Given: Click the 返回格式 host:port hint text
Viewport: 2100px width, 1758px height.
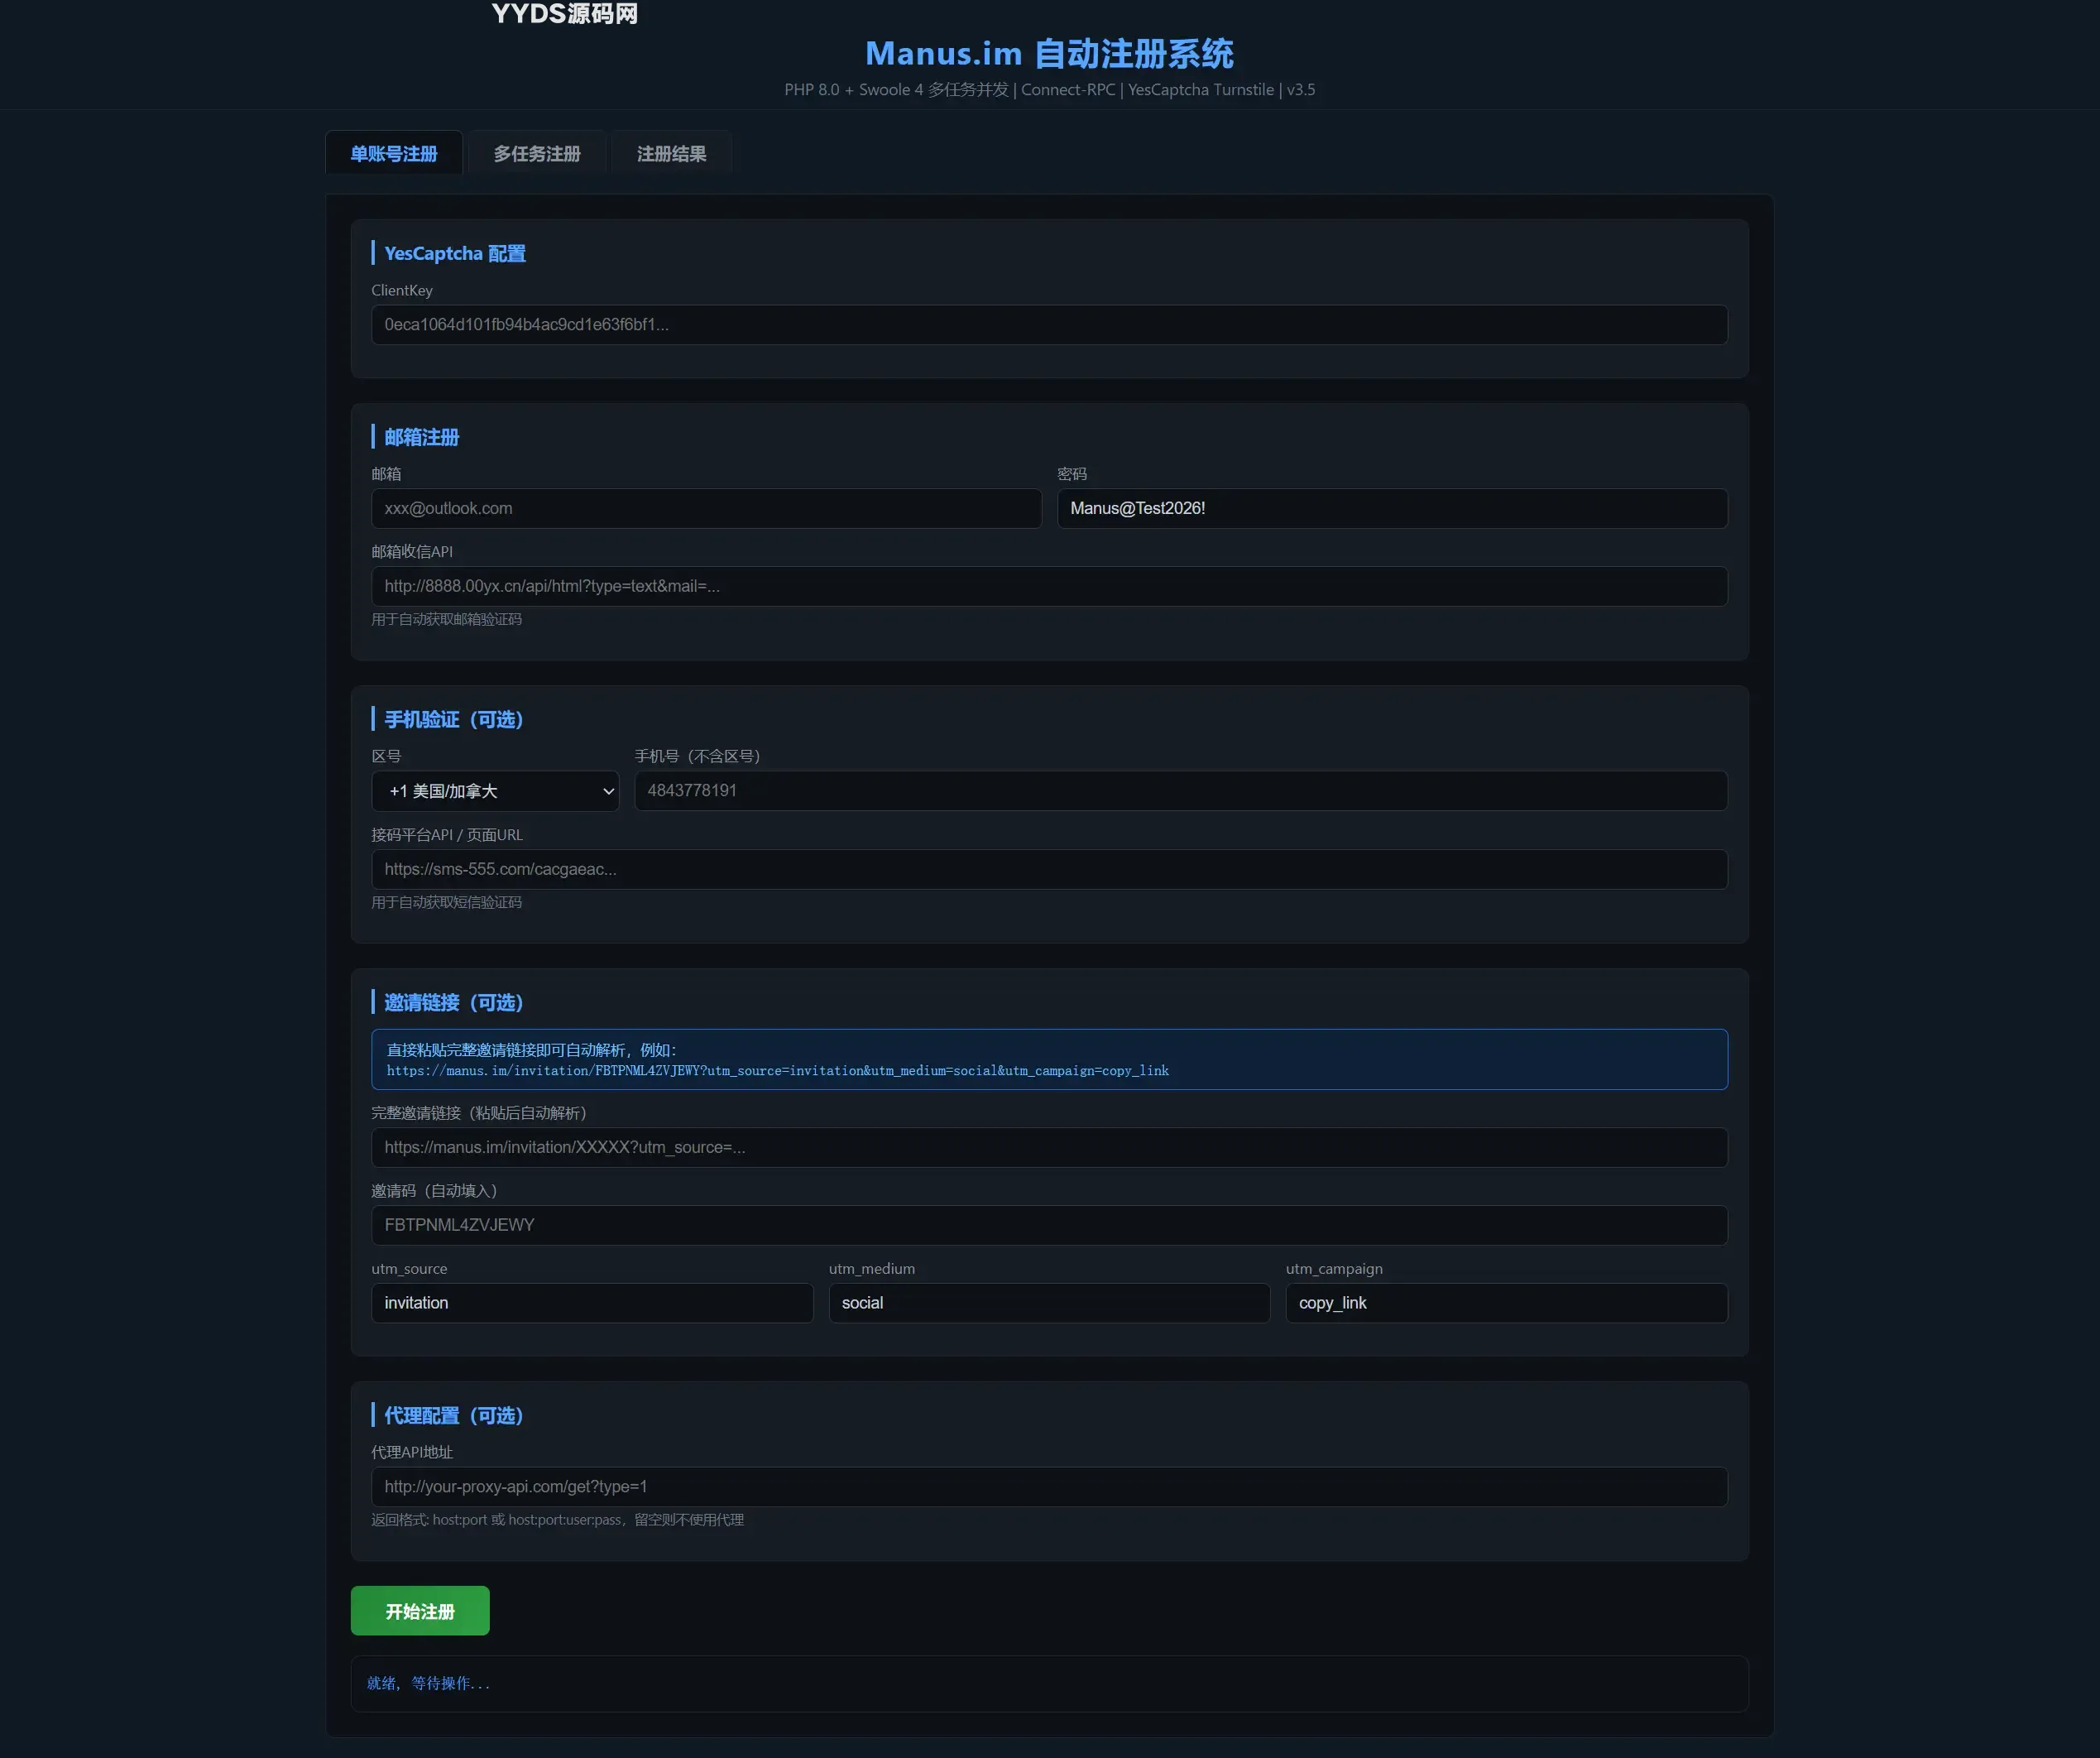Looking at the screenshot, I should click(x=558, y=1520).
